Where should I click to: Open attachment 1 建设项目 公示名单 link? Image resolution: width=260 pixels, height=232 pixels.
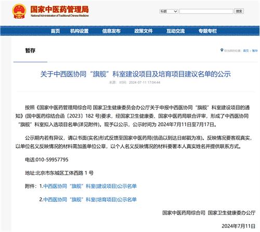pos(90,186)
